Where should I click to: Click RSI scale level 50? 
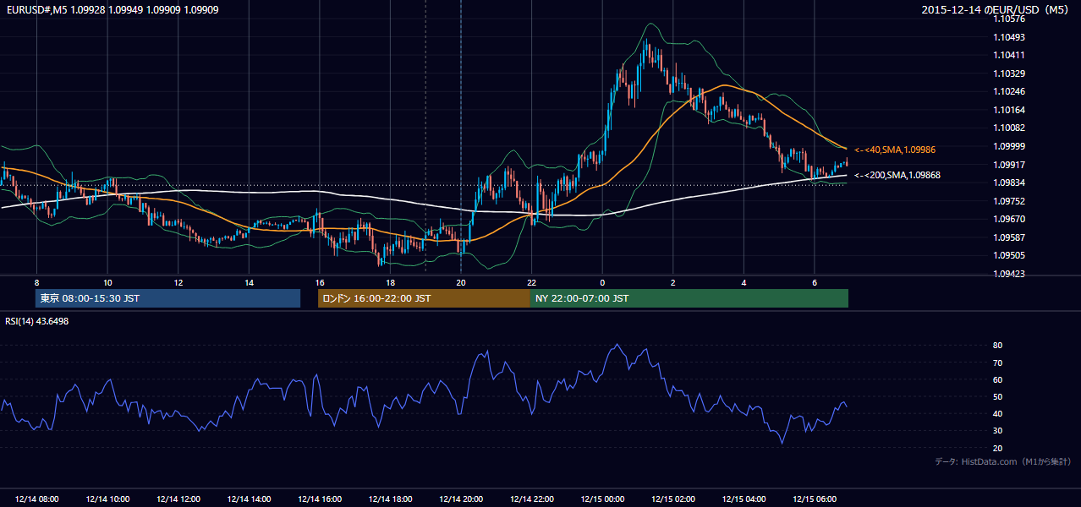[997, 397]
